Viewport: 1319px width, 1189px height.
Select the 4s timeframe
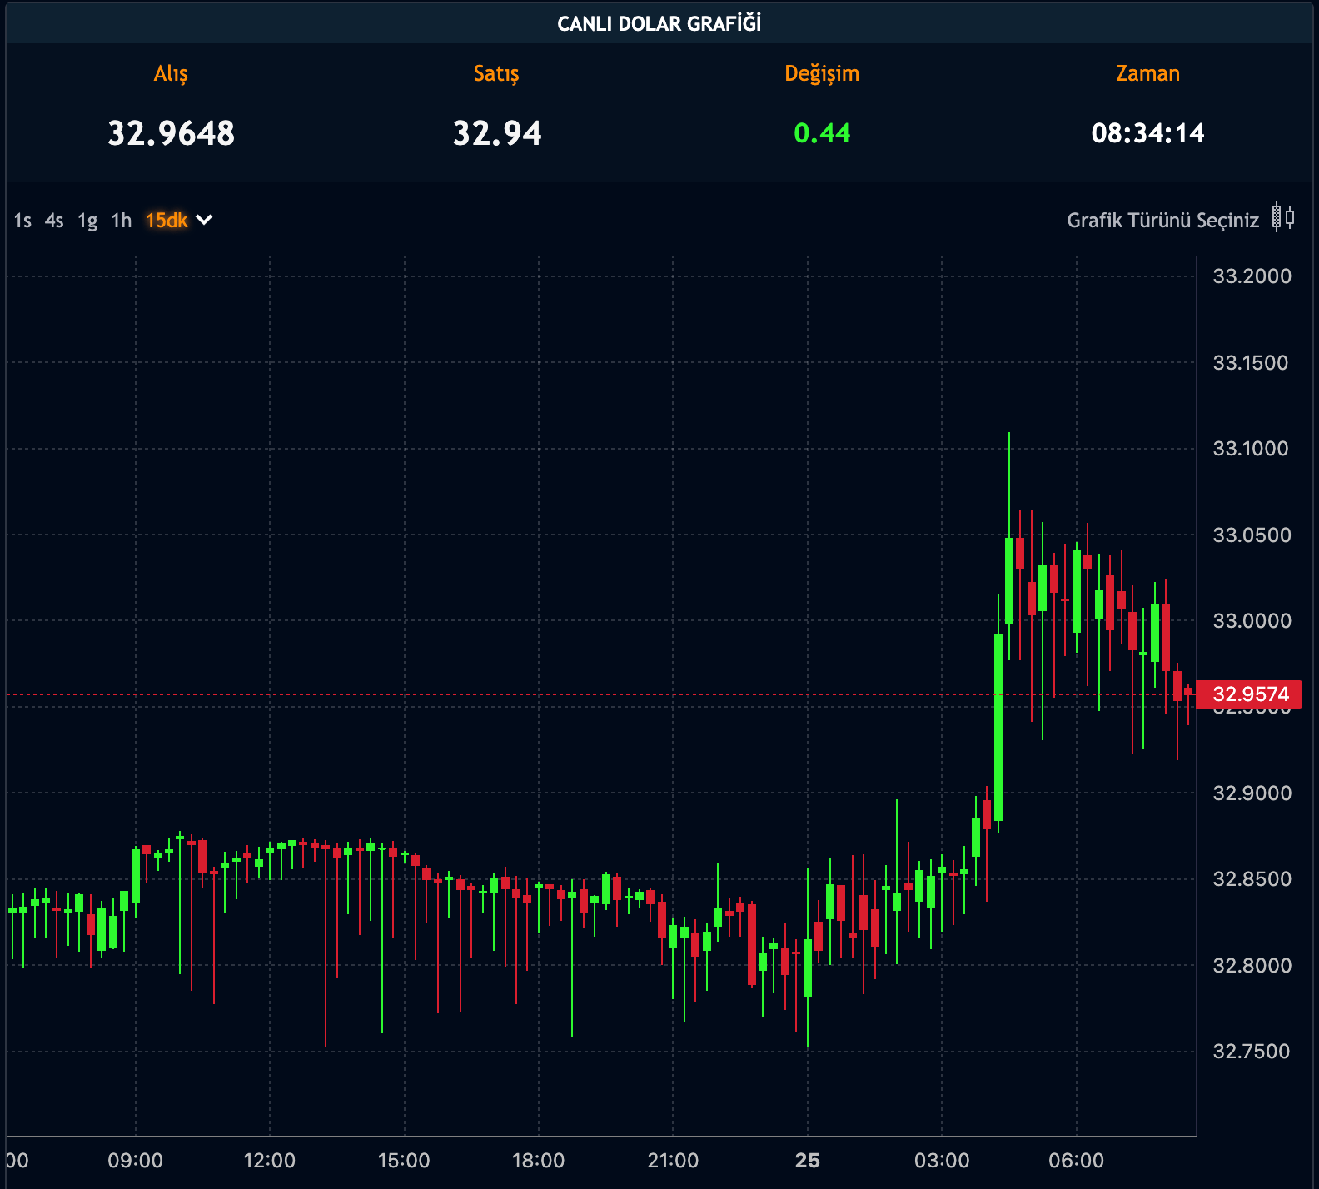tap(54, 221)
